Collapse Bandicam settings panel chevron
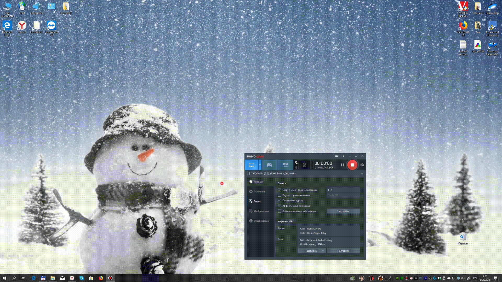 coord(362,174)
